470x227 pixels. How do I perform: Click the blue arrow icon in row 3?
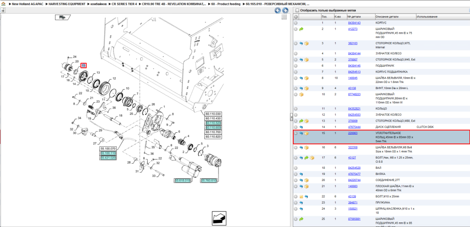click(x=302, y=43)
